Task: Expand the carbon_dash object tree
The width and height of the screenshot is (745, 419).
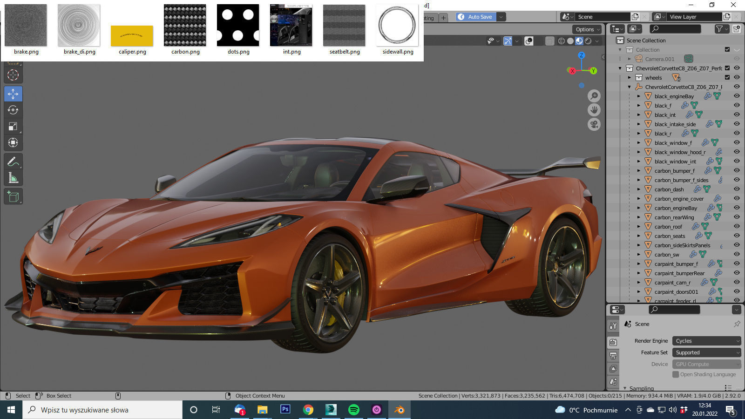Action: point(639,189)
